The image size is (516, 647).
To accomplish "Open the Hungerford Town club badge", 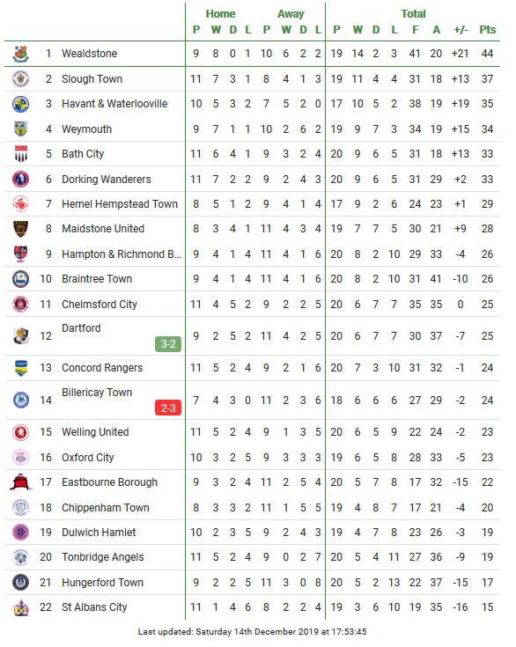I will (20, 582).
